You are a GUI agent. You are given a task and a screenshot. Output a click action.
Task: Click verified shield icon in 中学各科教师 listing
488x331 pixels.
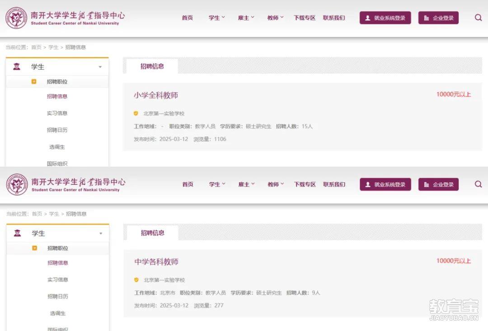tap(136, 280)
